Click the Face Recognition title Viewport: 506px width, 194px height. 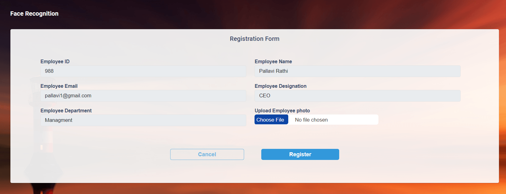(34, 14)
